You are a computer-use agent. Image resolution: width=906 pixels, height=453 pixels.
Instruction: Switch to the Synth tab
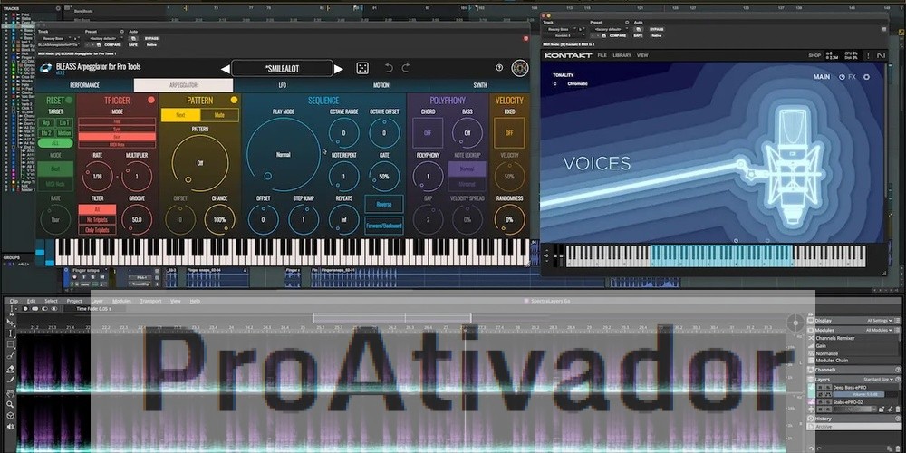[479, 85]
